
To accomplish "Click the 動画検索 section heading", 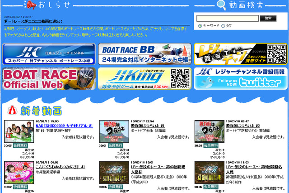I will click(x=246, y=5).
